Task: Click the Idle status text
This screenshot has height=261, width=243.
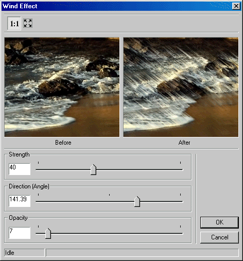Action: [x=10, y=253]
